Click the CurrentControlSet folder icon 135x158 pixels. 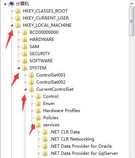[32, 89]
